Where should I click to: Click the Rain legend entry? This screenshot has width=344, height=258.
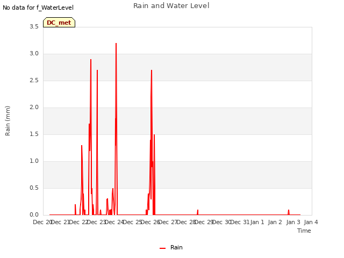(171, 247)
